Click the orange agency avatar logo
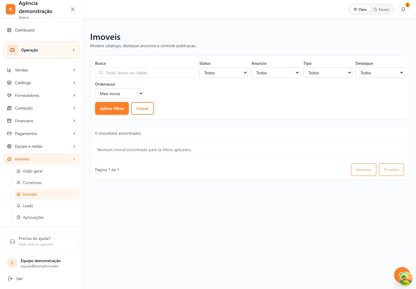 (x=10, y=9)
